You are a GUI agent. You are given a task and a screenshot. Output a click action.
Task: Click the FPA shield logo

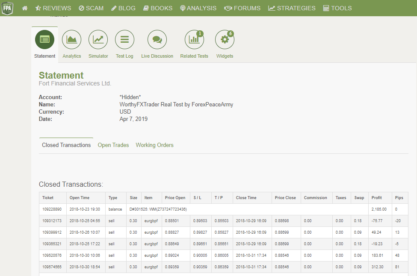(7, 8)
